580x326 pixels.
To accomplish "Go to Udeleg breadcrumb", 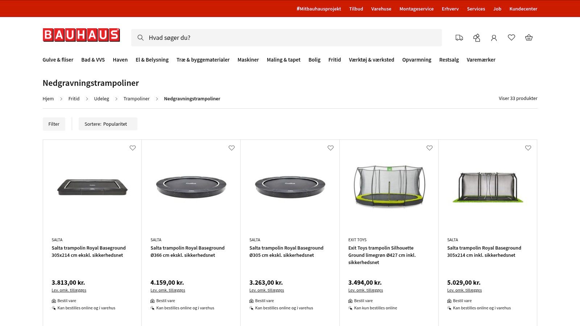I will click(x=101, y=99).
